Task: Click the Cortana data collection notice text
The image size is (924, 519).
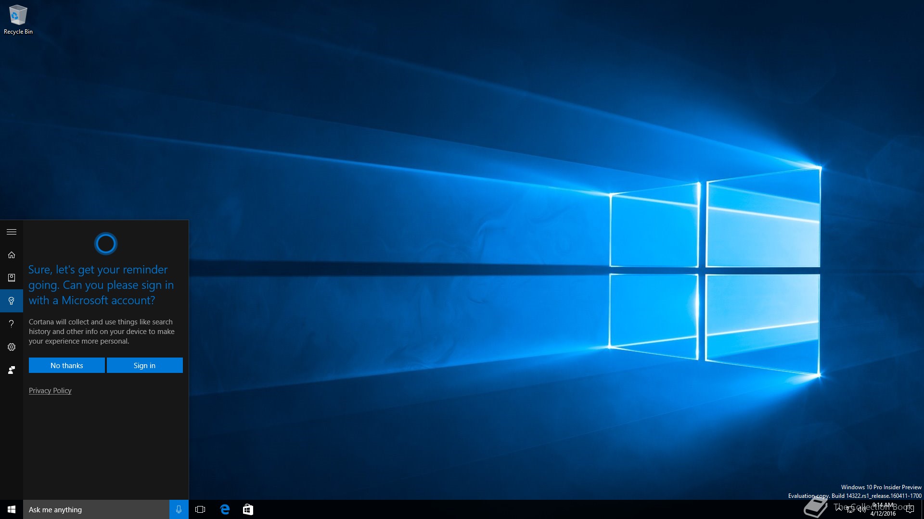Action: [x=102, y=332]
